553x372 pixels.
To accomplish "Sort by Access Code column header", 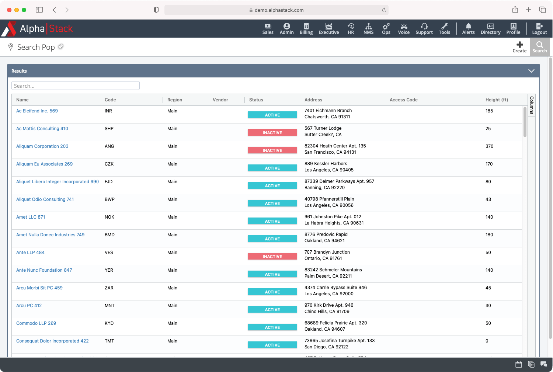I will [404, 100].
